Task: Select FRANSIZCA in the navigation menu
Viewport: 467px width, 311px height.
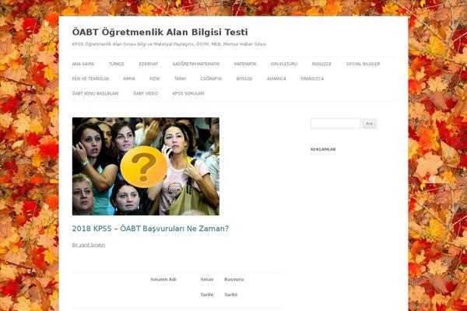Action: pyautogui.click(x=312, y=79)
